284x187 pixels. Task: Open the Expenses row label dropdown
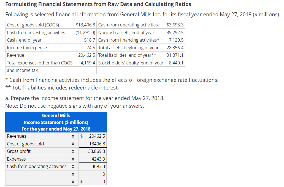[x=42, y=159]
